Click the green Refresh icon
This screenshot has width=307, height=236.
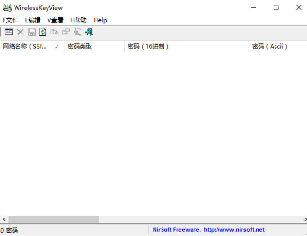pos(43,32)
